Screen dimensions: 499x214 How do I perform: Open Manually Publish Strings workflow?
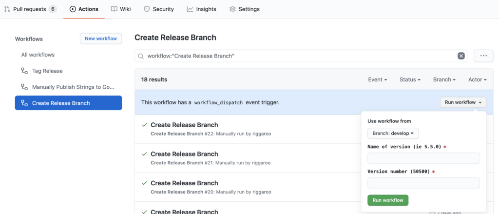tap(68, 87)
